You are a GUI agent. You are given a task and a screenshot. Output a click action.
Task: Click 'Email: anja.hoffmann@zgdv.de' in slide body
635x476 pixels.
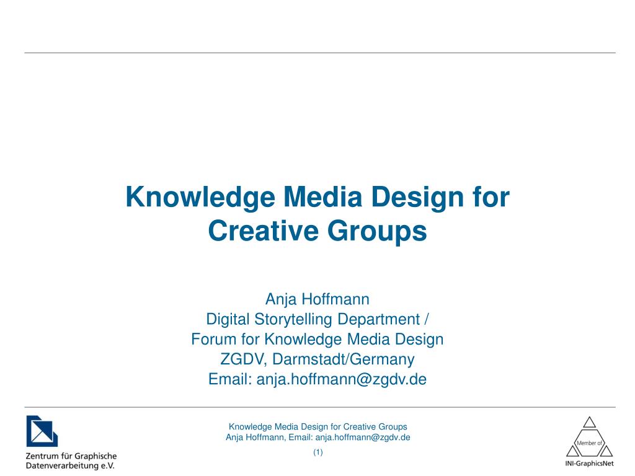pyautogui.click(x=317, y=379)
